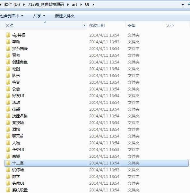Click the 公会 folder icon

click(8, 89)
